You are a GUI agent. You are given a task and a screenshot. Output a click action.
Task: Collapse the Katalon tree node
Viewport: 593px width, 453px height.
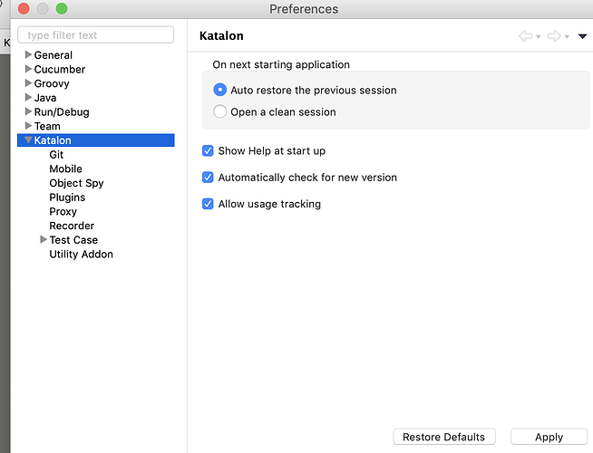point(28,140)
